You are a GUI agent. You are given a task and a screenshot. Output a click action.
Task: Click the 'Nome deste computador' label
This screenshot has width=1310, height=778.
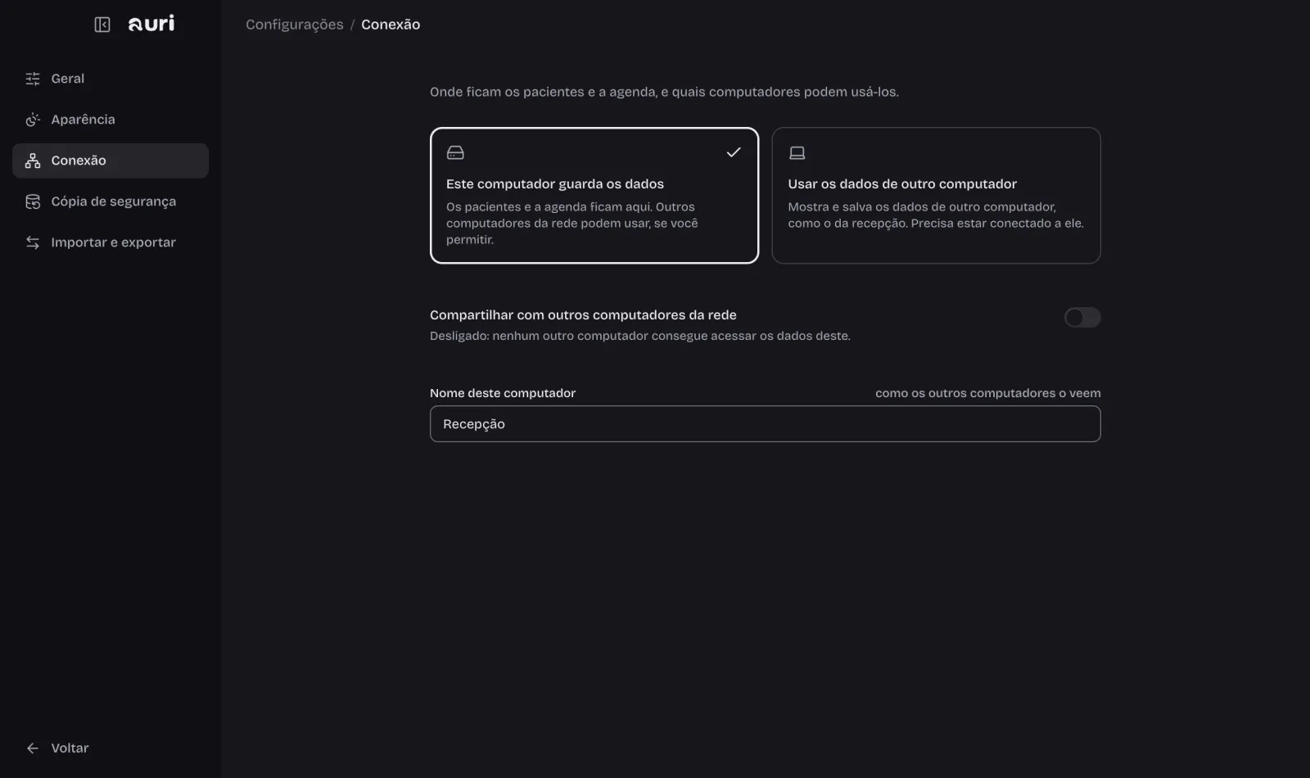pos(503,393)
